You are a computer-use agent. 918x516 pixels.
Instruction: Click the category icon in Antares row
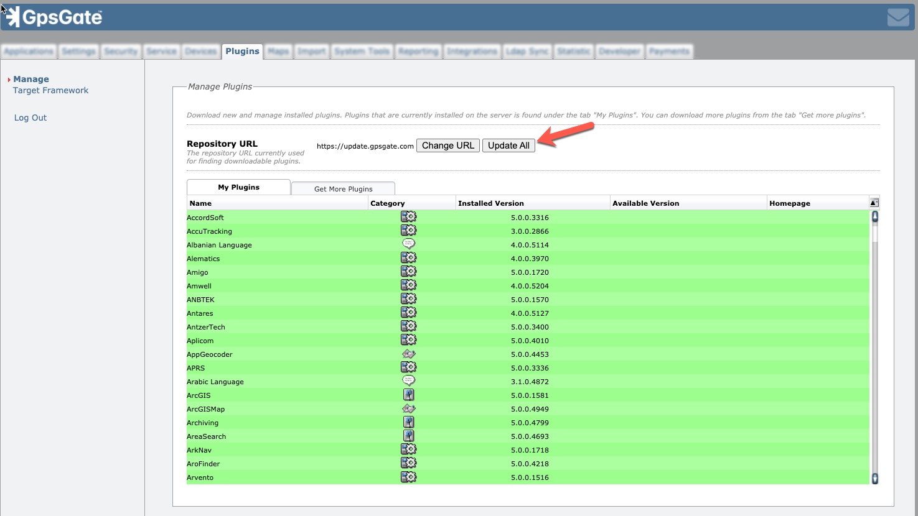pos(408,313)
